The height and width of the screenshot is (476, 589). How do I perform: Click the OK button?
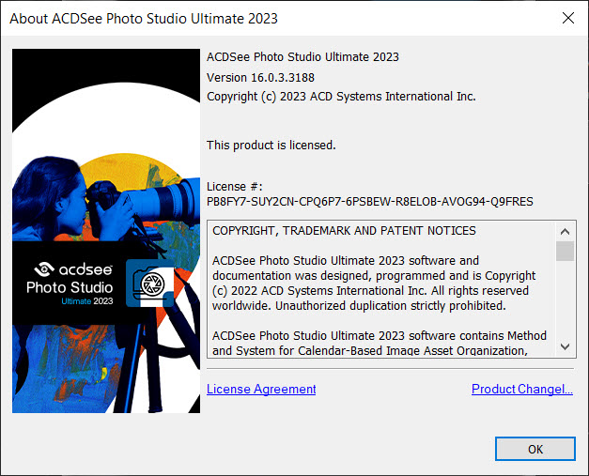[x=535, y=449]
